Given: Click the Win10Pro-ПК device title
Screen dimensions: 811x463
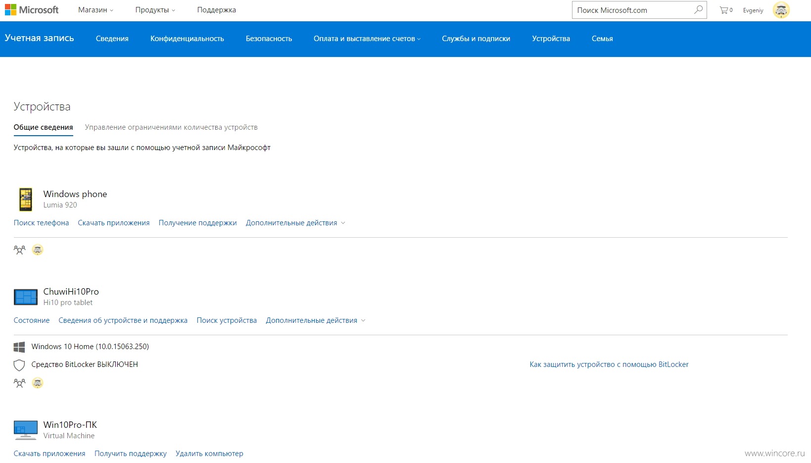Looking at the screenshot, I should (x=70, y=425).
